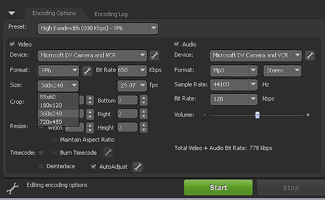Open AutoAdjust settings wrench

tap(138, 166)
